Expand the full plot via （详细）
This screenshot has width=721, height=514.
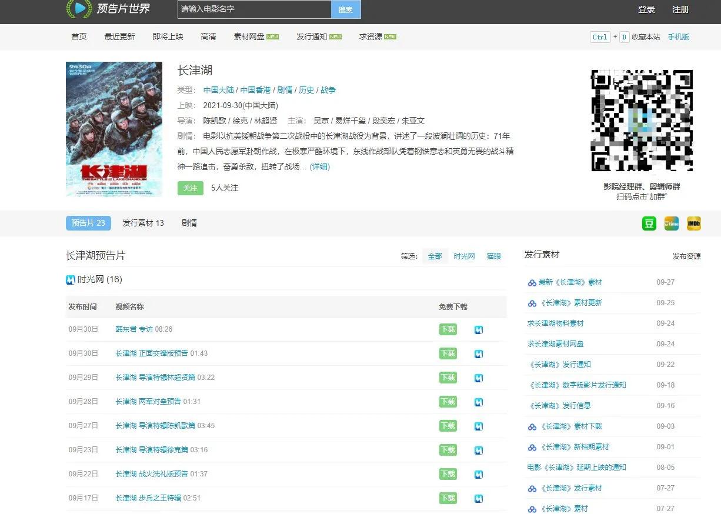[319, 166]
